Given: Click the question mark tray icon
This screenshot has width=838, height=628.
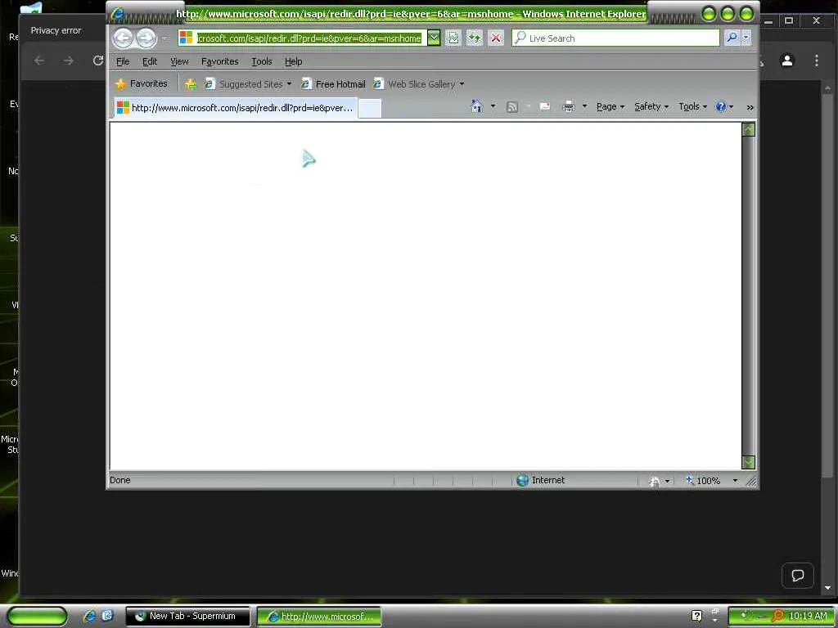Looking at the screenshot, I should tap(696, 617).
